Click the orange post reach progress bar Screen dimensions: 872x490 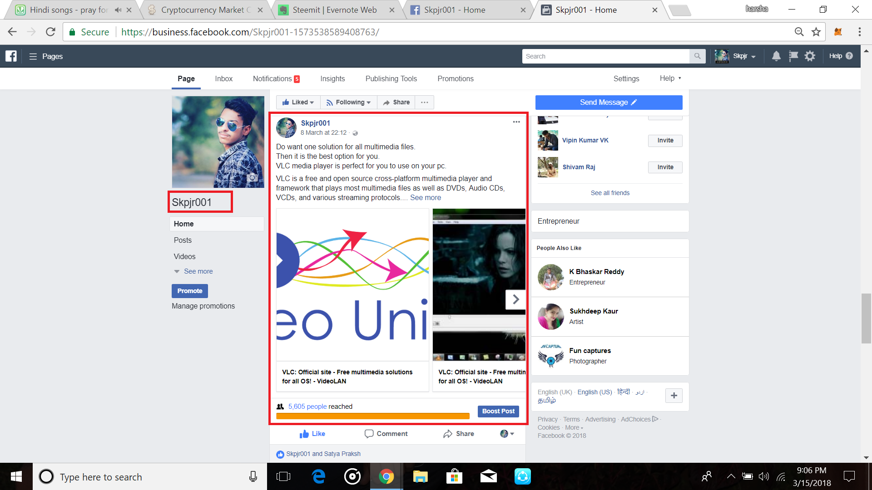(x=373, y=416)
